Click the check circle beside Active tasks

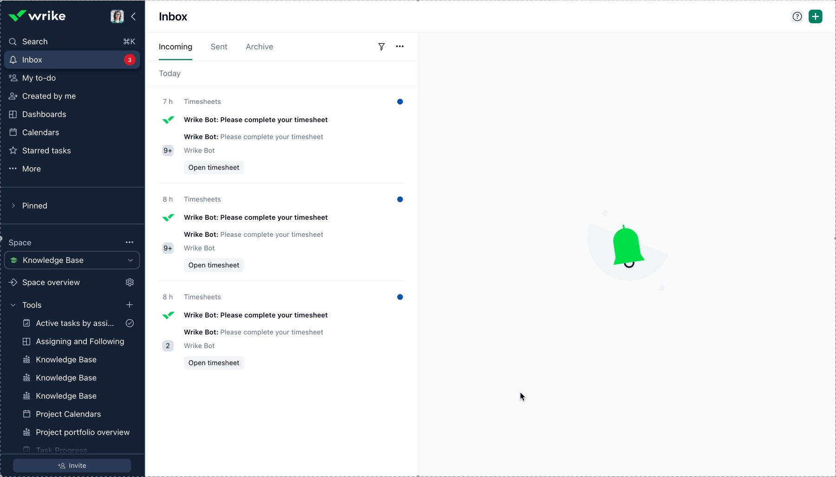click(130, 323)
